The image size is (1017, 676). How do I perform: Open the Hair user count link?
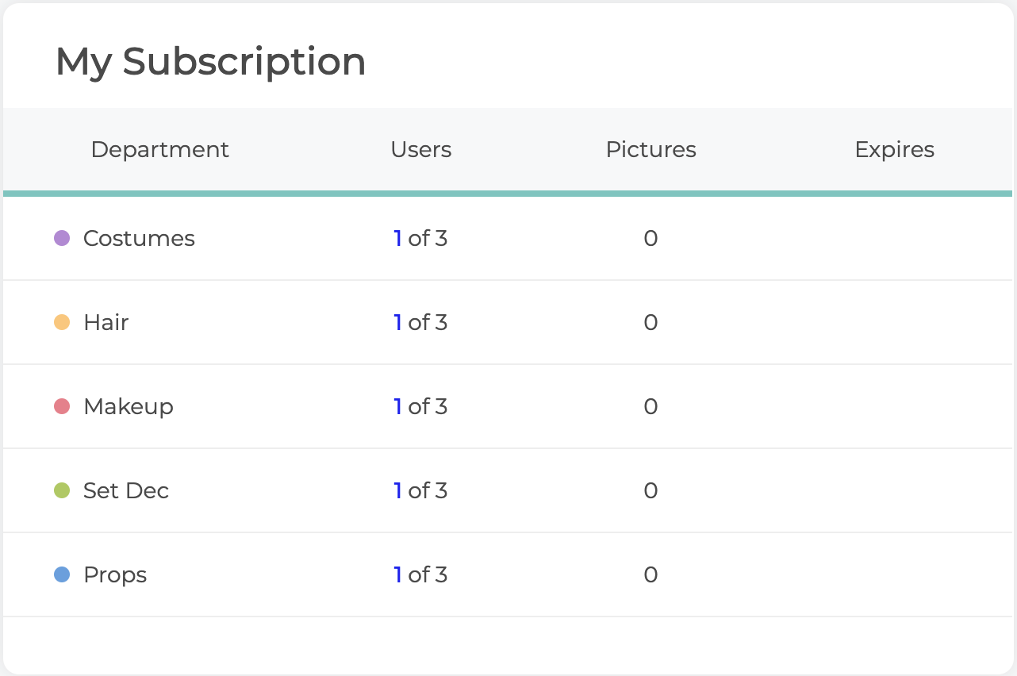pyautogui.click(x=397, y=322)
